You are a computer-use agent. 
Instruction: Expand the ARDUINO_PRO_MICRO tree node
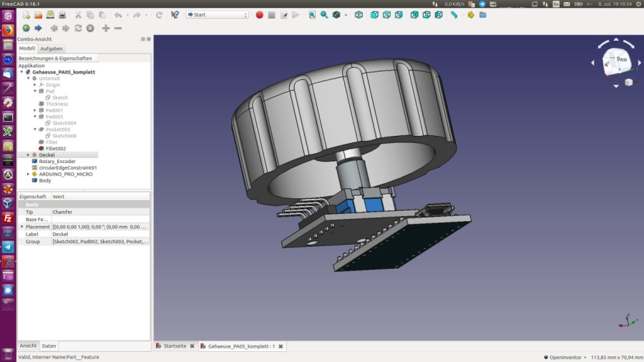click(x=29, y=174)
